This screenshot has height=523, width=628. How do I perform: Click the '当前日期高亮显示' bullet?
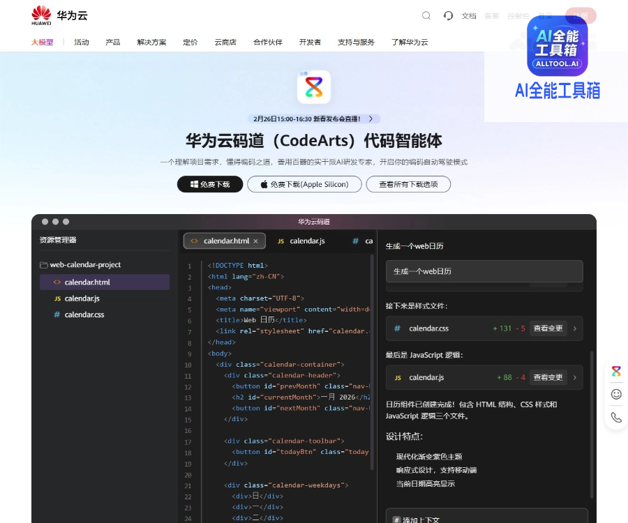426,484
